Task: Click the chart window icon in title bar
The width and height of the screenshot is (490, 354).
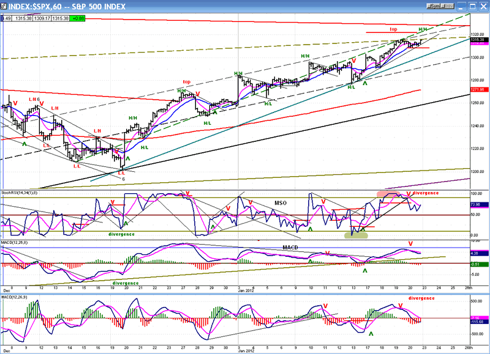Action: (5, 6)
